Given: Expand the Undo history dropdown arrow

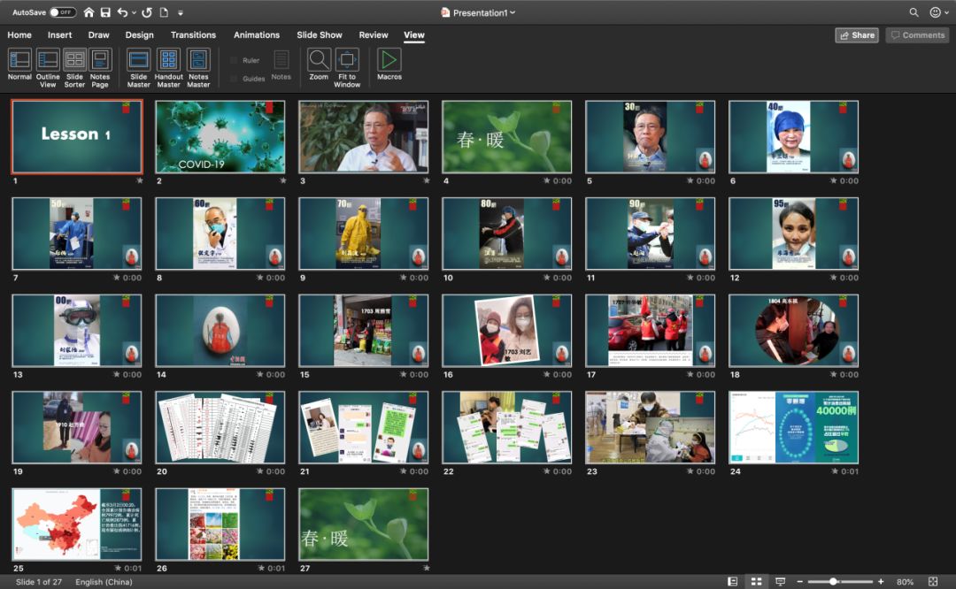Looking at the screenshot, I should (x=134, y=13).
